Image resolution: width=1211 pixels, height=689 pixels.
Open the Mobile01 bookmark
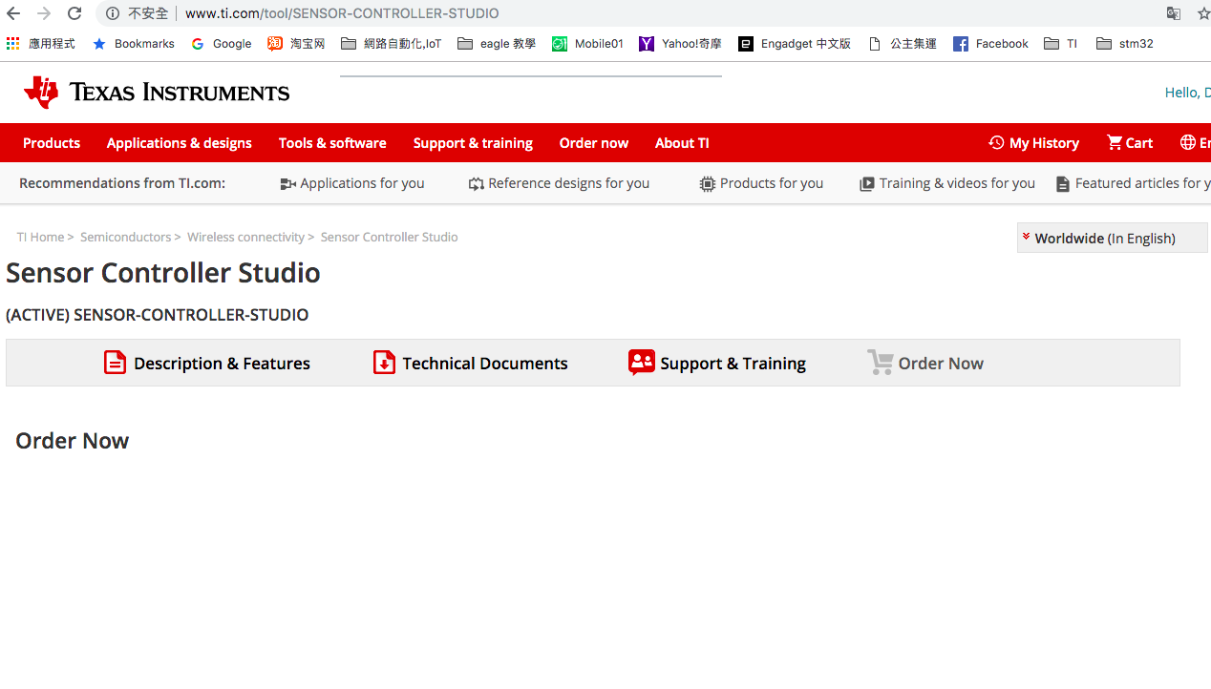[587, 44]
